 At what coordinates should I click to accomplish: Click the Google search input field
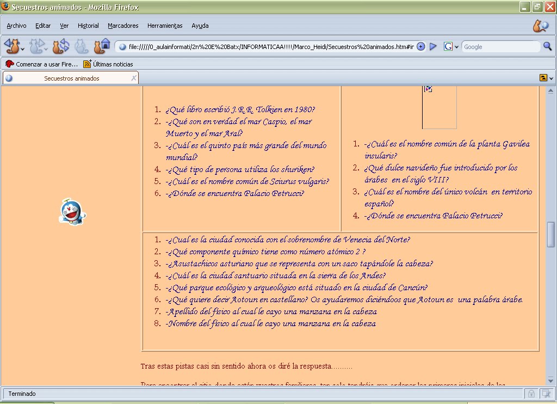500,47
